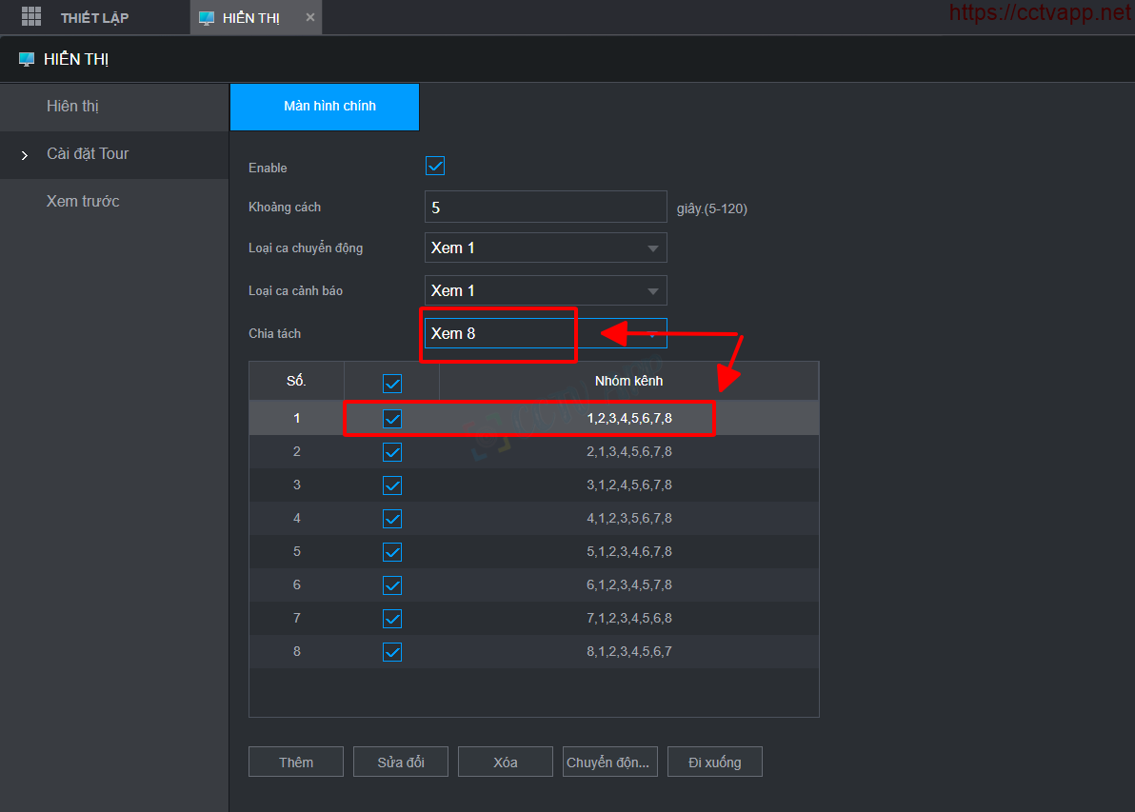Open the Loại ca cảnh báo dropdown

546,290
